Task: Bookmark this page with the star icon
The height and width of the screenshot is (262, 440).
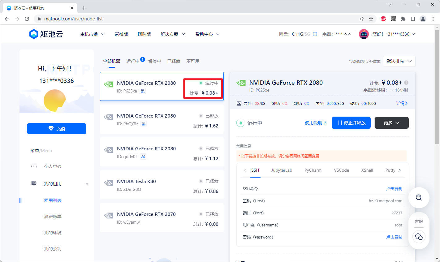Action: click(371, 19)
